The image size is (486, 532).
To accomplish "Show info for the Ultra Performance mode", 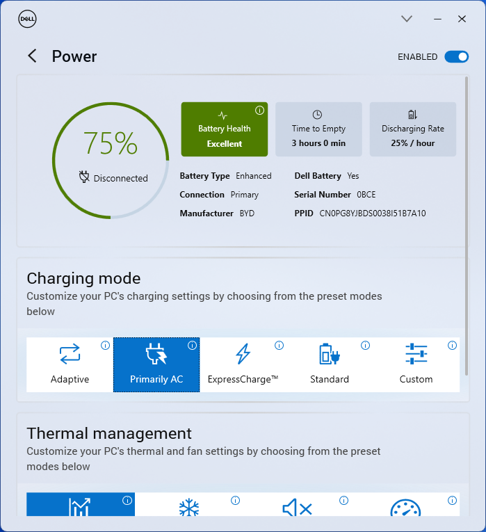I will [452, 501].
